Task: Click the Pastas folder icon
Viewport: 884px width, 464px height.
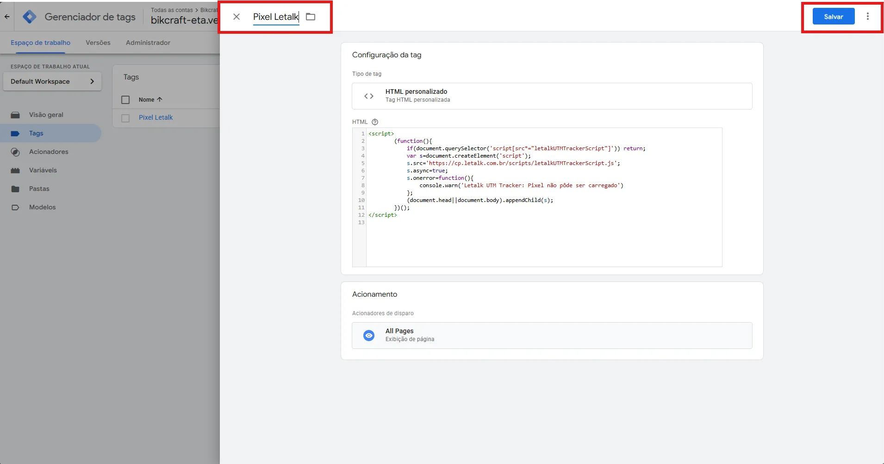Action: (15, 189)
